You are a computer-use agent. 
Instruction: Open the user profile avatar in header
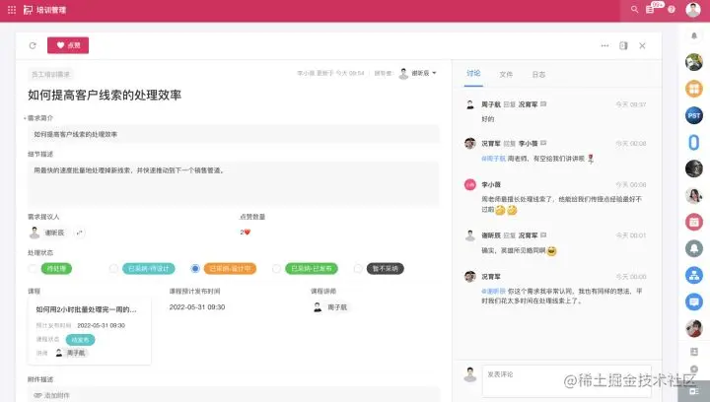(693, 9)
